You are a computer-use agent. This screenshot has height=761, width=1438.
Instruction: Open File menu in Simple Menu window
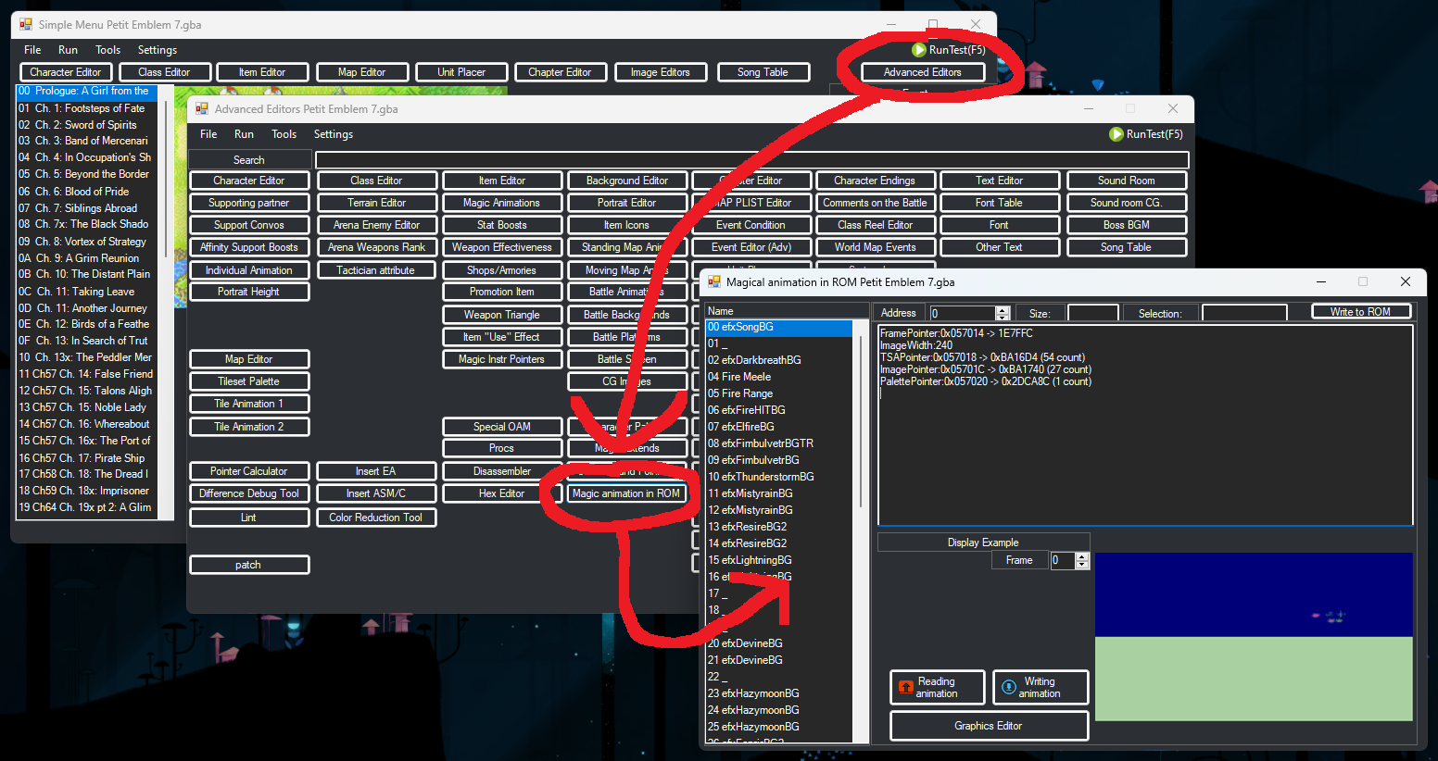click(32, 50)
